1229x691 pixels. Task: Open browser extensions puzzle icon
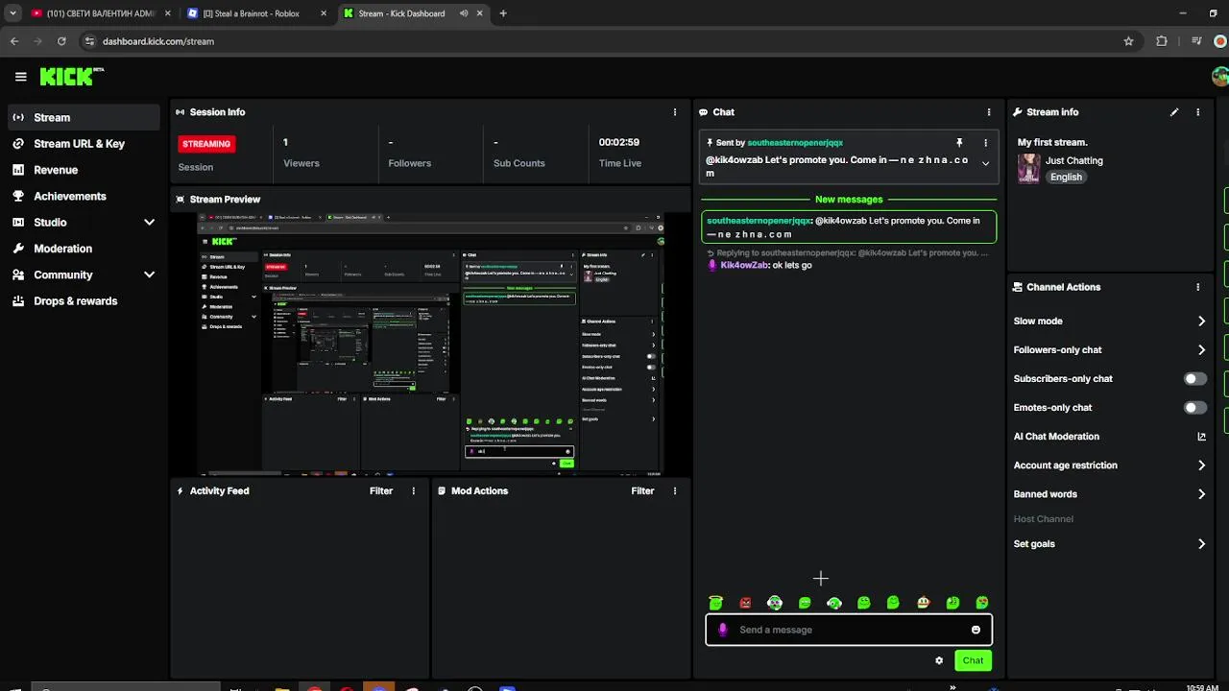tap(1162, 41)
